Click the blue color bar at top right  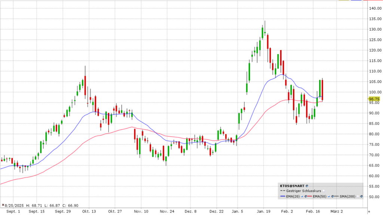click(356, 1)
